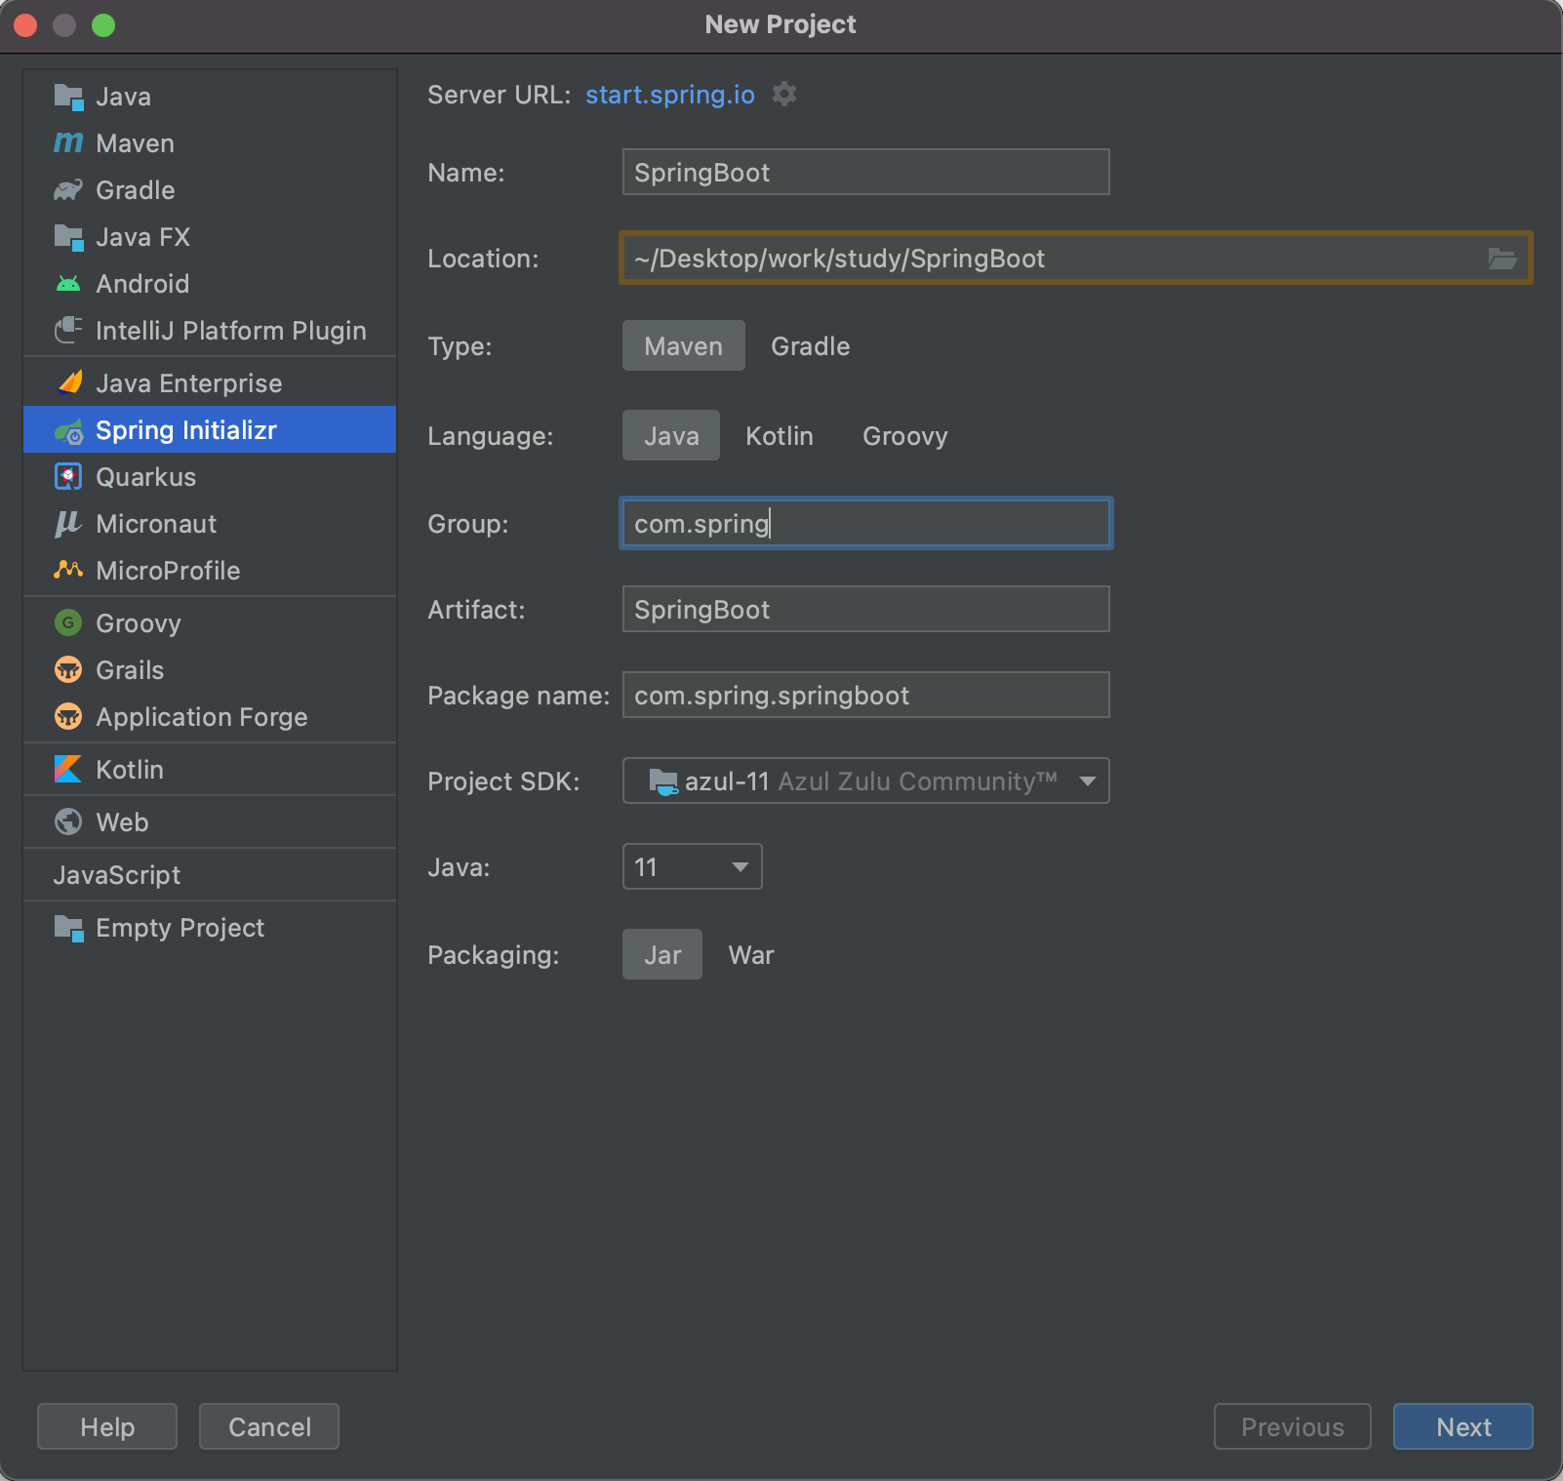This screenshot has width=1563, height=1481.
Task: Click the Java FX folder icon
Action: pyautogui.click(x=68, y=237)
